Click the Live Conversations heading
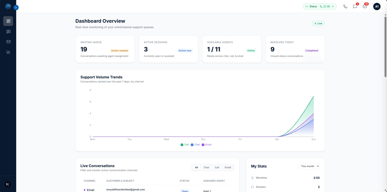 (97, 166)
